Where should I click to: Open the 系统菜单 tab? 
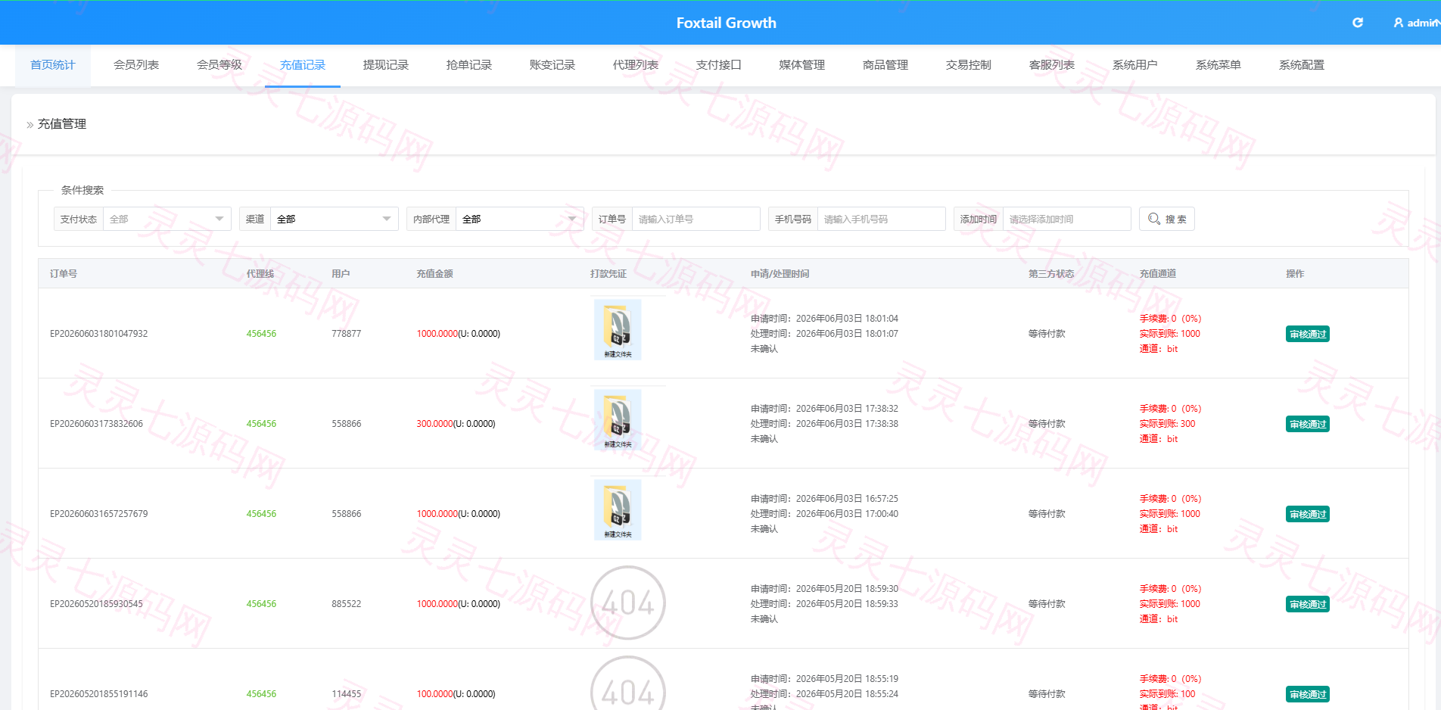tap(1218, 65)
